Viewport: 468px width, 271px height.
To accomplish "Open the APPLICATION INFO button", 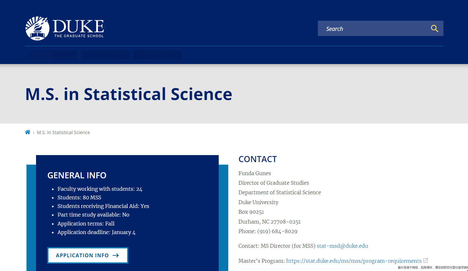I will [88, 255].
